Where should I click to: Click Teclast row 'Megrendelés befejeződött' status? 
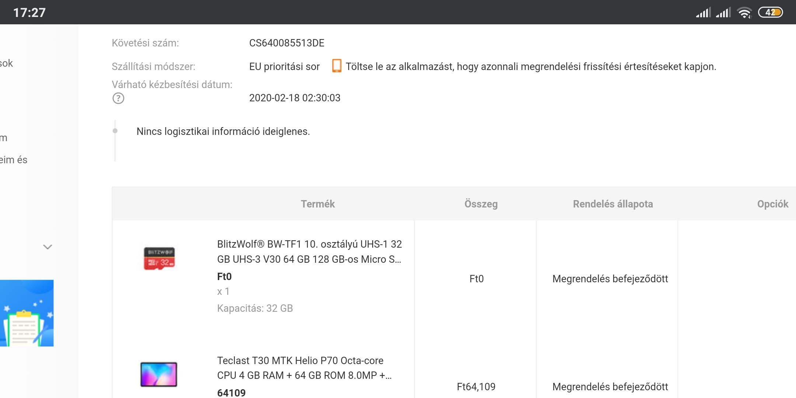point(610,387)
